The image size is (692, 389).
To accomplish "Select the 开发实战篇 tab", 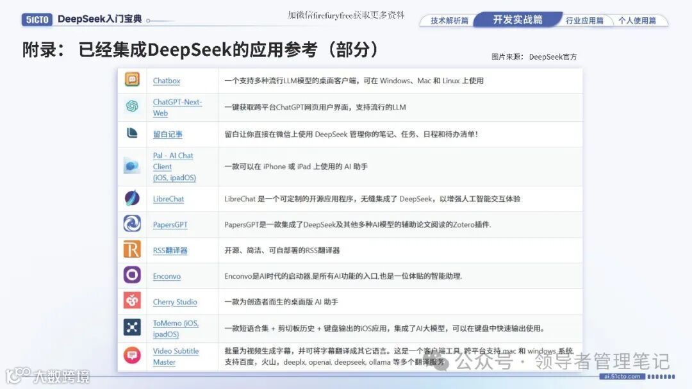I will coord(518,19).
